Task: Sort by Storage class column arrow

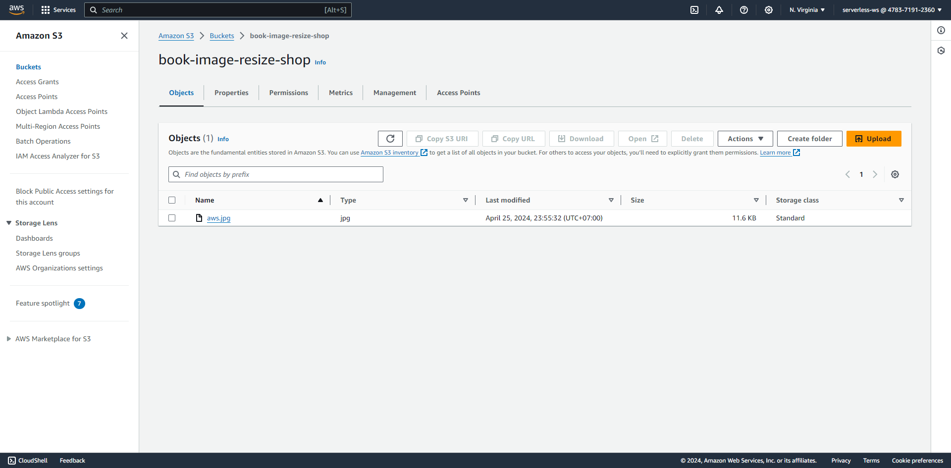Action: pos(901,200)
